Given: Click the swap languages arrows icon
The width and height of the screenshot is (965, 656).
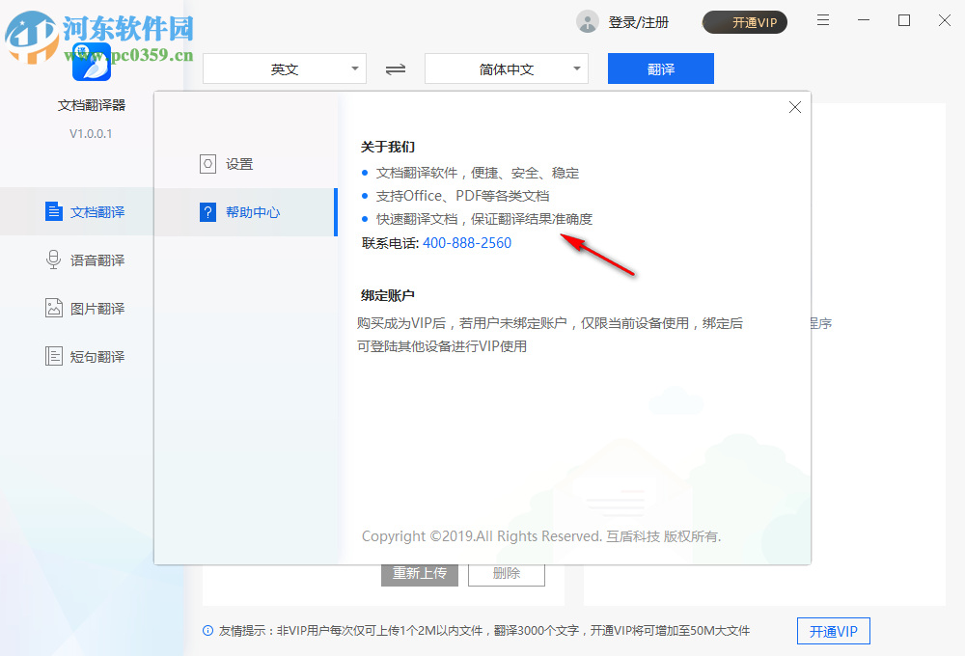Looking at the screenshot, I should (x=395, y=68).
